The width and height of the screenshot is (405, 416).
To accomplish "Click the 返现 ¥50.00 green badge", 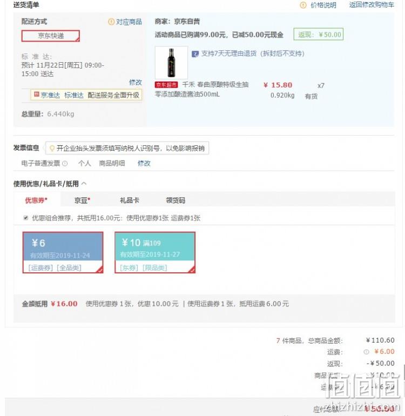I will 318,35.
